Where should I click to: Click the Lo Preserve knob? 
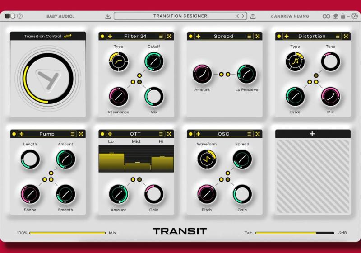(246, 74)
